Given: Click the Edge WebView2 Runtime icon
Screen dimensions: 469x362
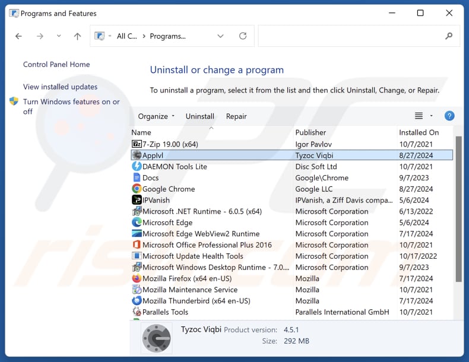Looking at the screenshot, I should [x=137, y=233].
